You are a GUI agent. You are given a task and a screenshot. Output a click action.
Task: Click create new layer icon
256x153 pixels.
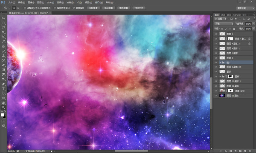245,151
